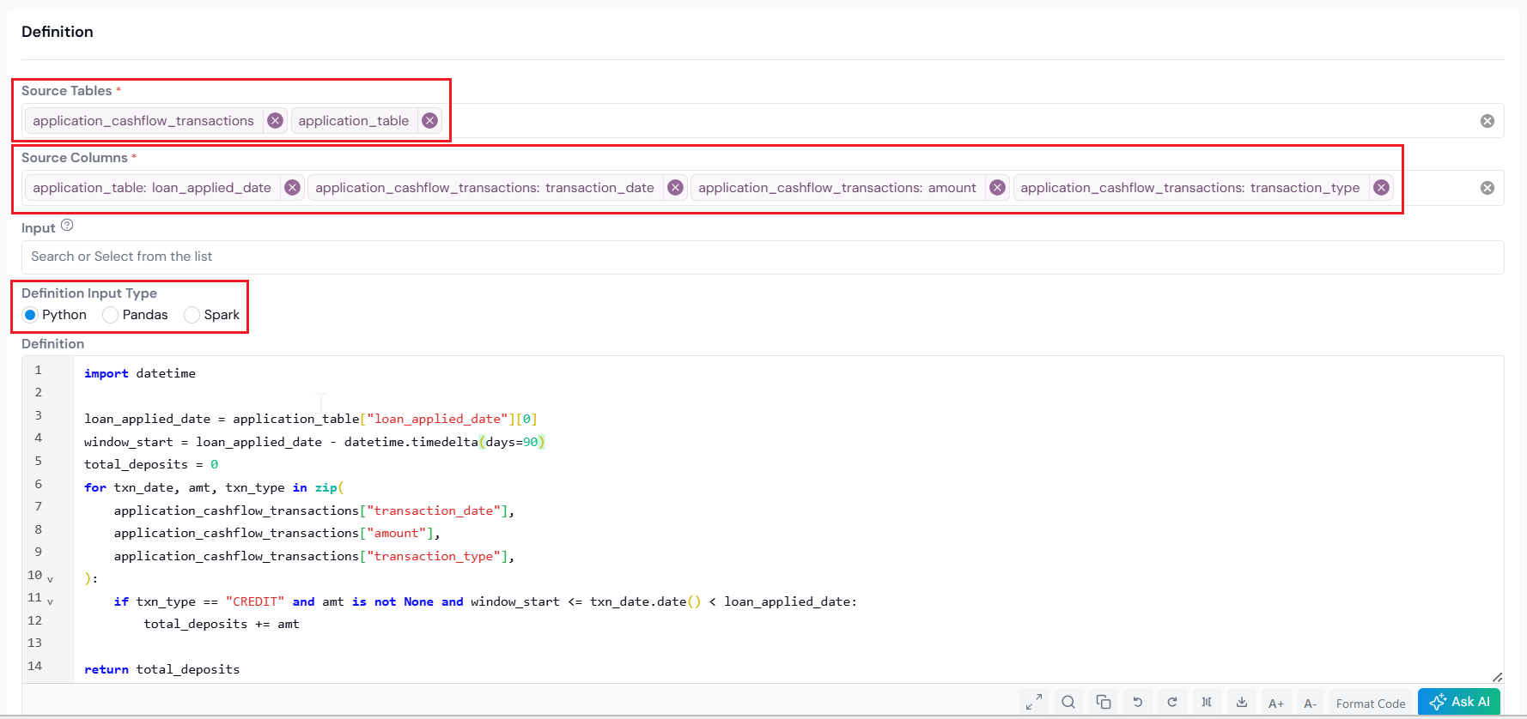
Task: Select the Spark input type
Action: coord(192,315)
